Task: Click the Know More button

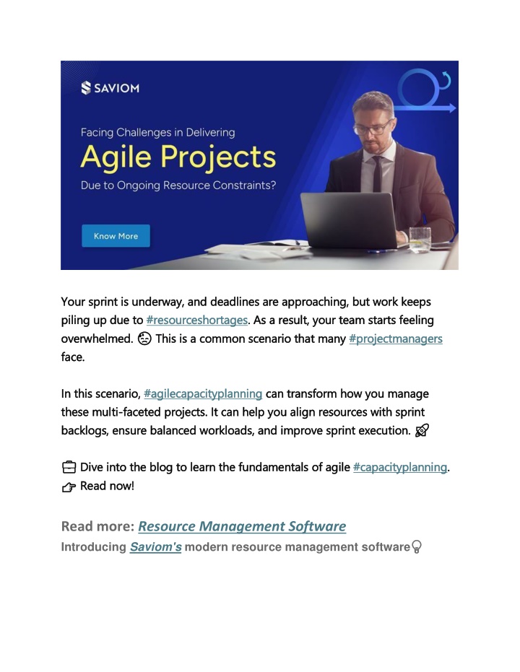Action: point(116,236)
